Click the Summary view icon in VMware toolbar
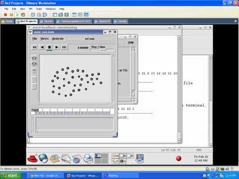 coord(74,15)
